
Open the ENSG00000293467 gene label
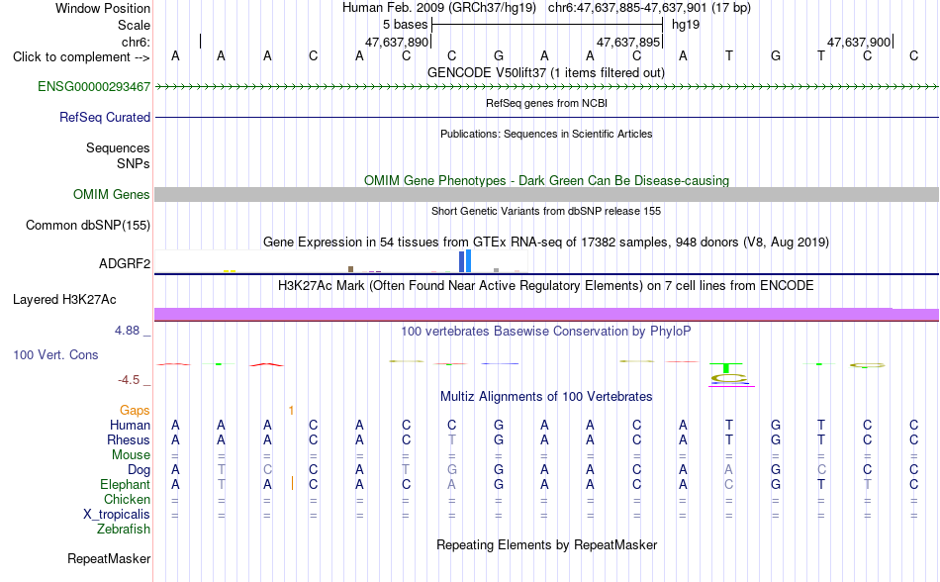[94, 87]
